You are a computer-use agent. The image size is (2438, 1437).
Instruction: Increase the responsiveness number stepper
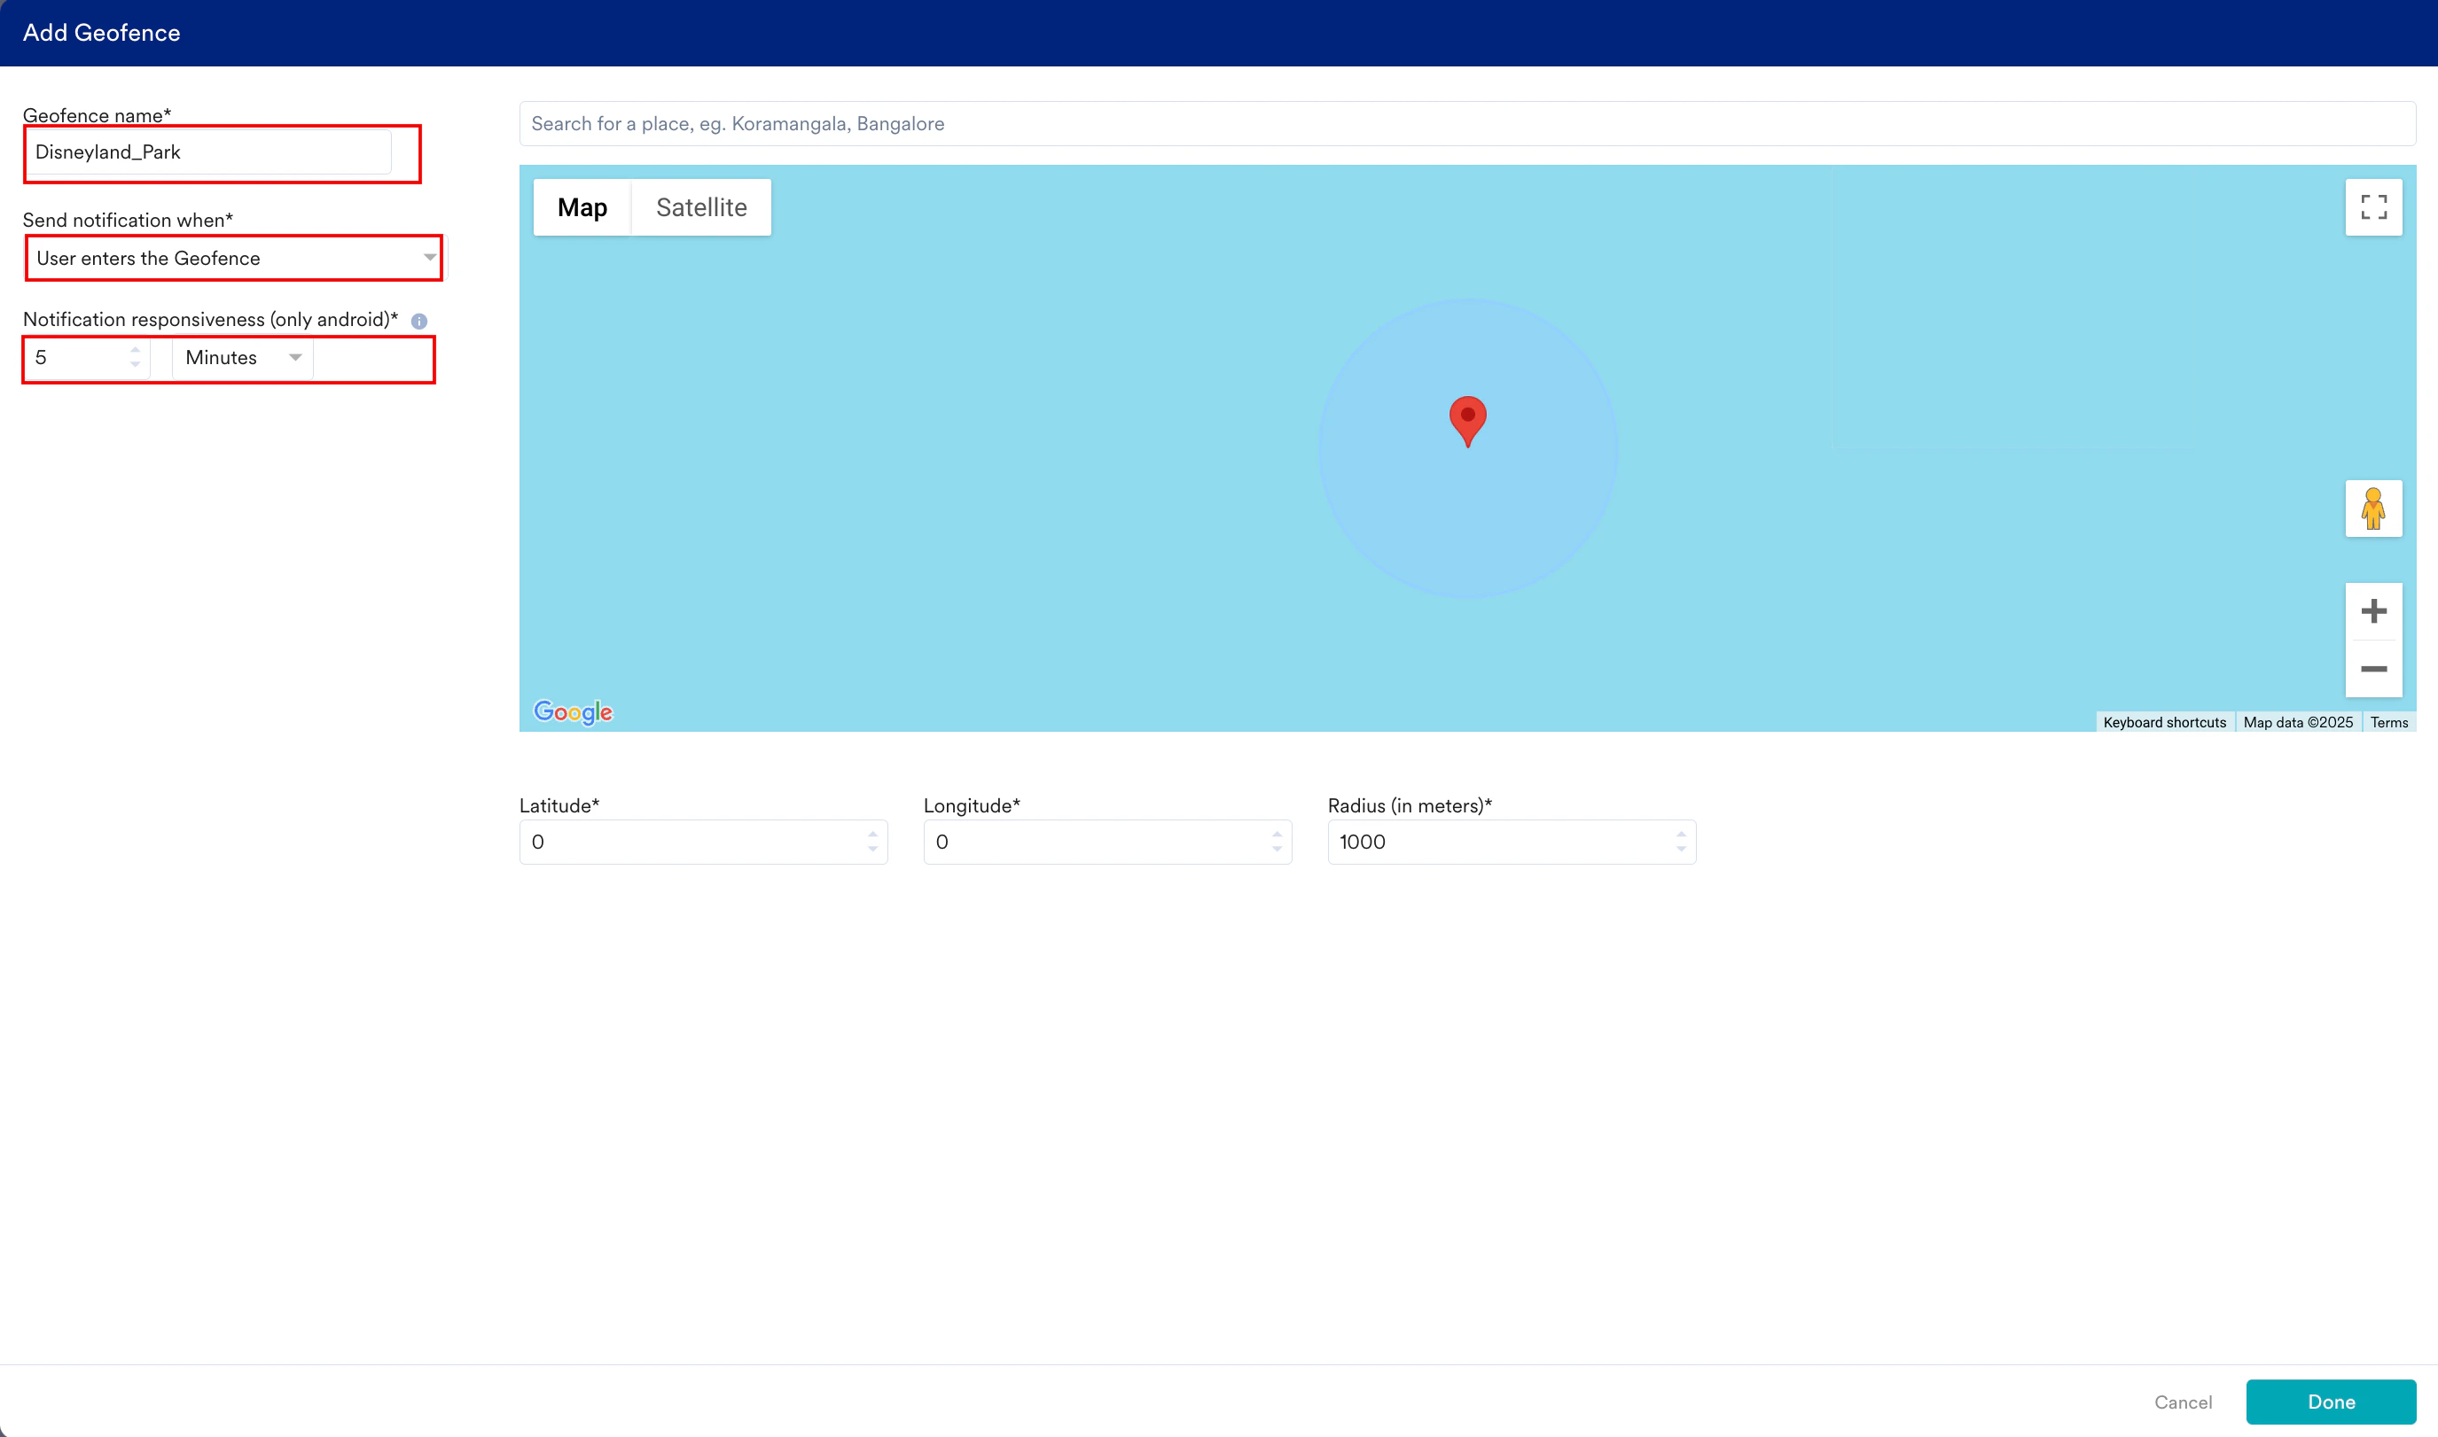click(x=136, y=350)
